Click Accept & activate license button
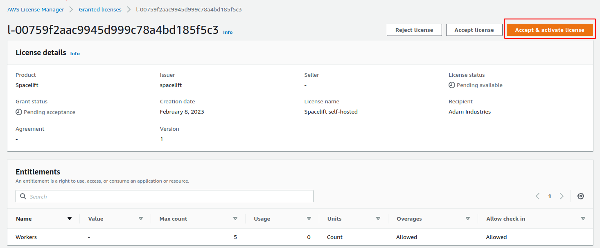This screenshot has height=248, width=600. 549,30
